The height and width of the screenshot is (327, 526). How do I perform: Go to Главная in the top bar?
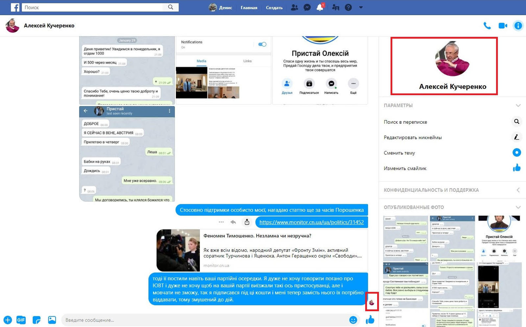249,7
